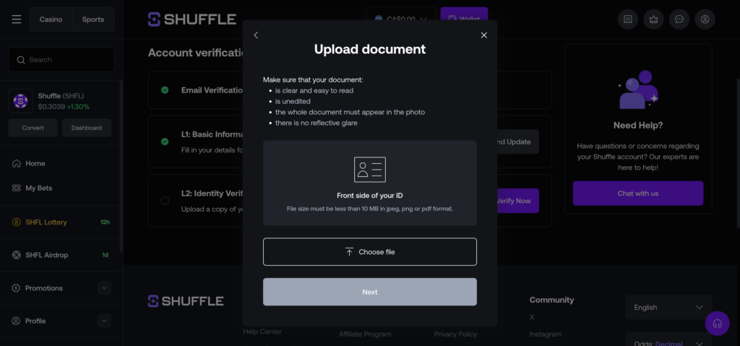Click the ID card illustration icon
Viewport: 740px width, 346px height.
(370, 170)
